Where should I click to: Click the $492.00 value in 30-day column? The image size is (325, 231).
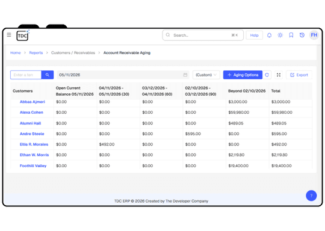107,144
